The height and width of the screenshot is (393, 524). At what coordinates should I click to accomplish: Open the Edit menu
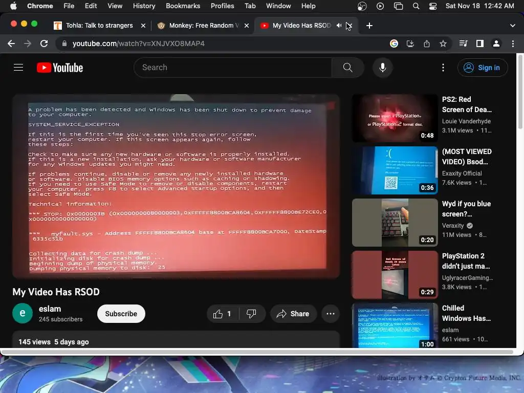click(x=91, y=6)
